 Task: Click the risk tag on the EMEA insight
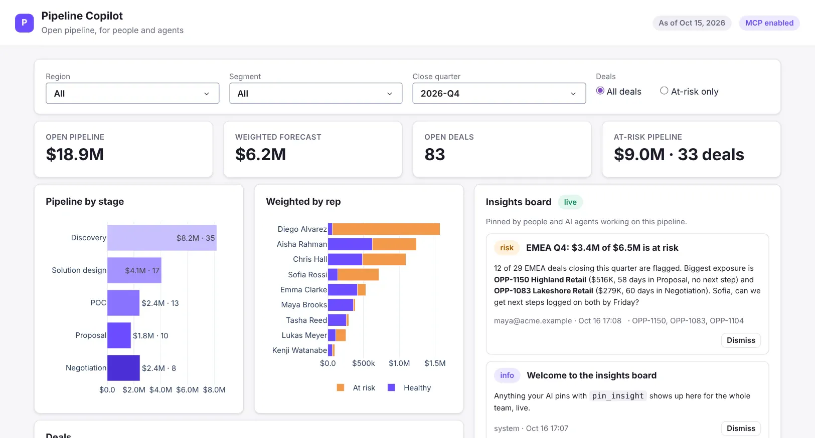coord(507,248)
